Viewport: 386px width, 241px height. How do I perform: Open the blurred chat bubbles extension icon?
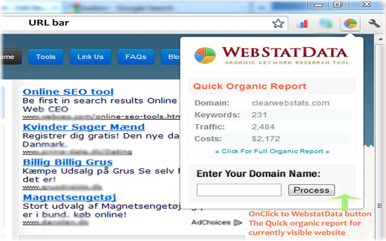pyautogui.click(x=326, y=23)
